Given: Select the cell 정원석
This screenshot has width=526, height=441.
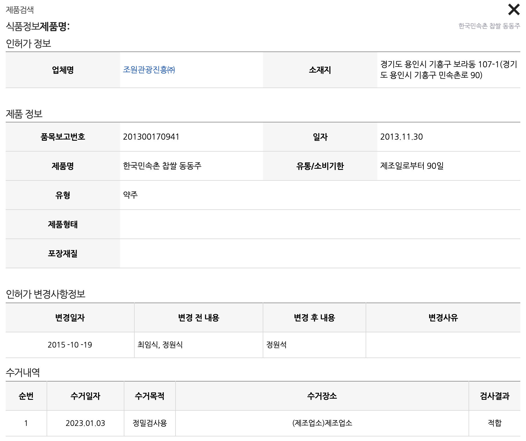Looking at the screenshot, I should point(276,345).
